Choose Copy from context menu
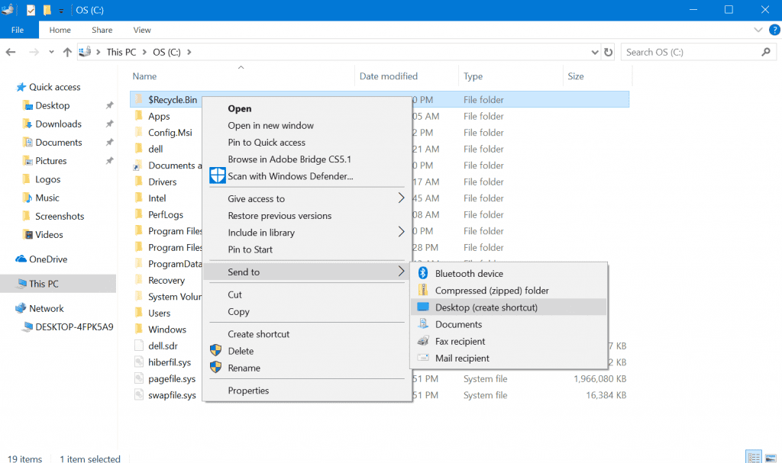782x463 pixels. (x=238, y=312)
